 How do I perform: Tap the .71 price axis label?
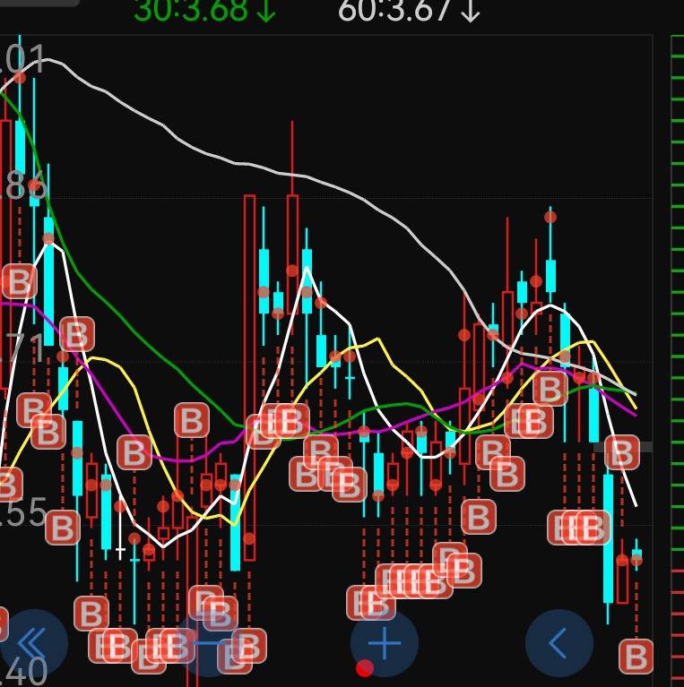pyautogui.click(x=22, y=348)
